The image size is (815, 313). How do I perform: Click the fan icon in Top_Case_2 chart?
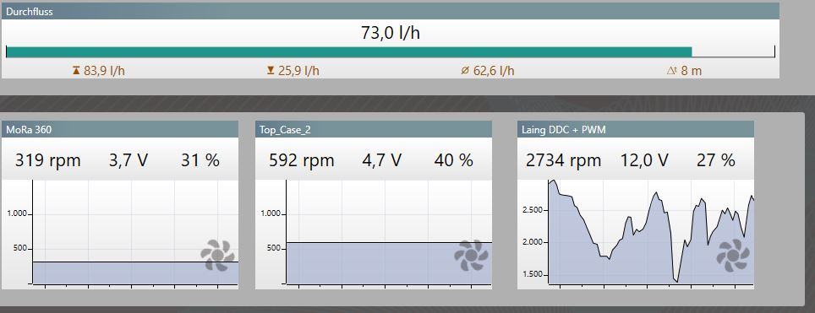point(472,256)
